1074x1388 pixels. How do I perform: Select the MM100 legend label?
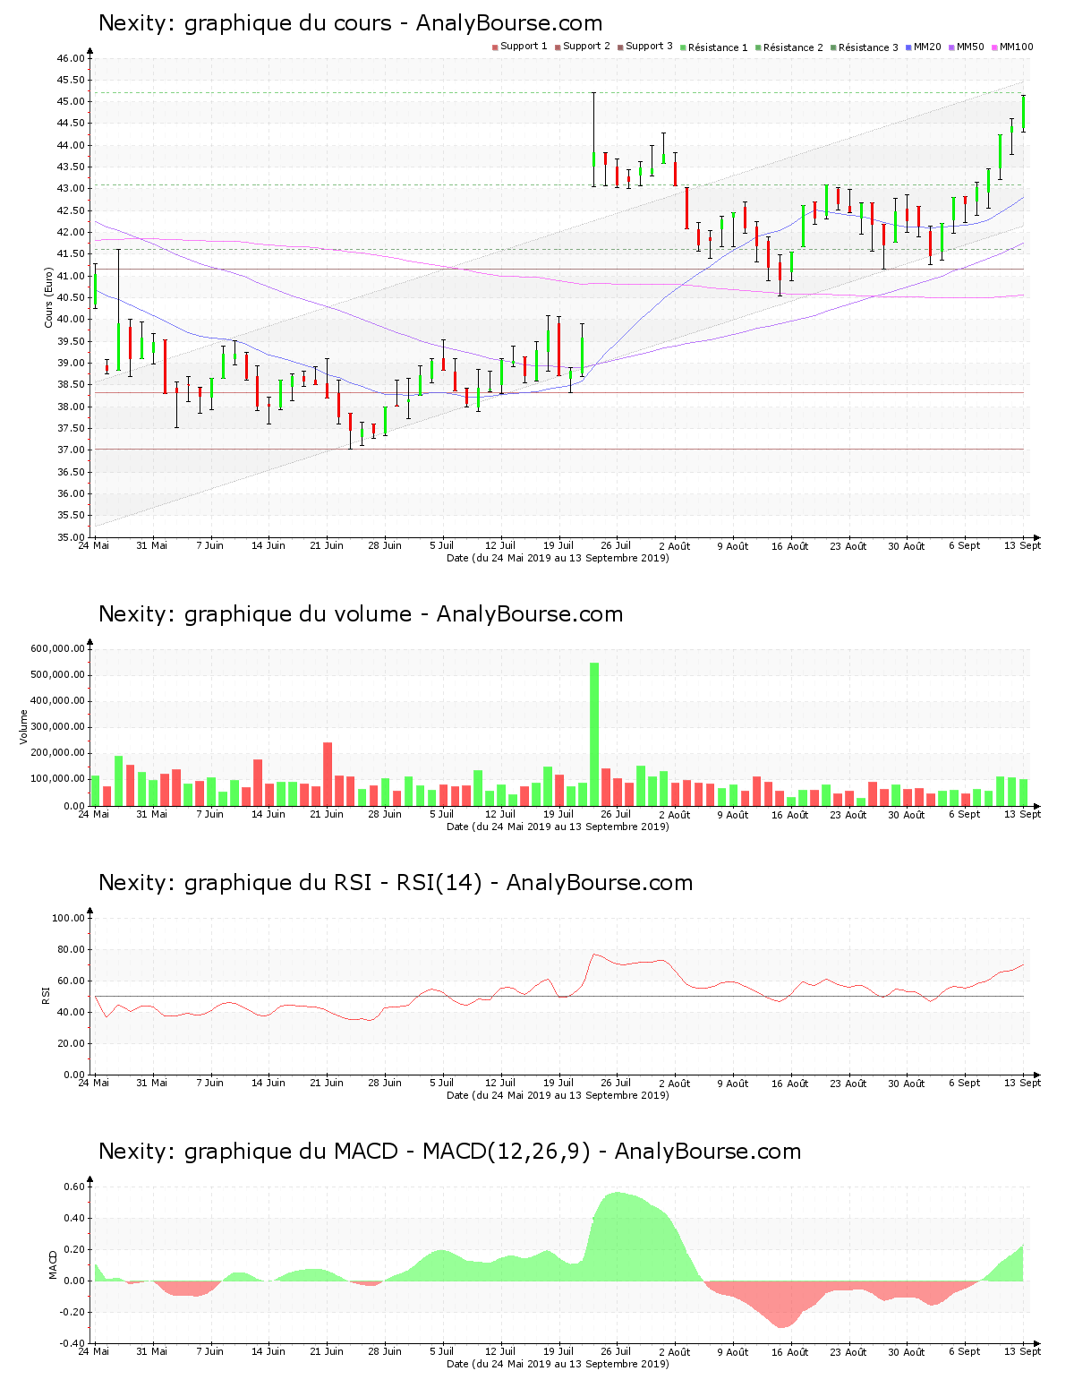tap(1016, 47)
